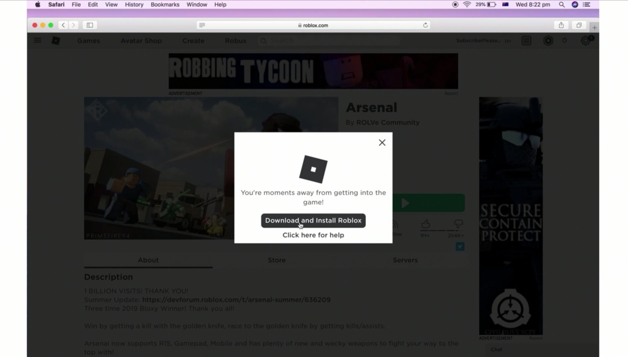Screen dimensions: 628x357
Task: Report the top banner advertisement
Action: (451, 94)
